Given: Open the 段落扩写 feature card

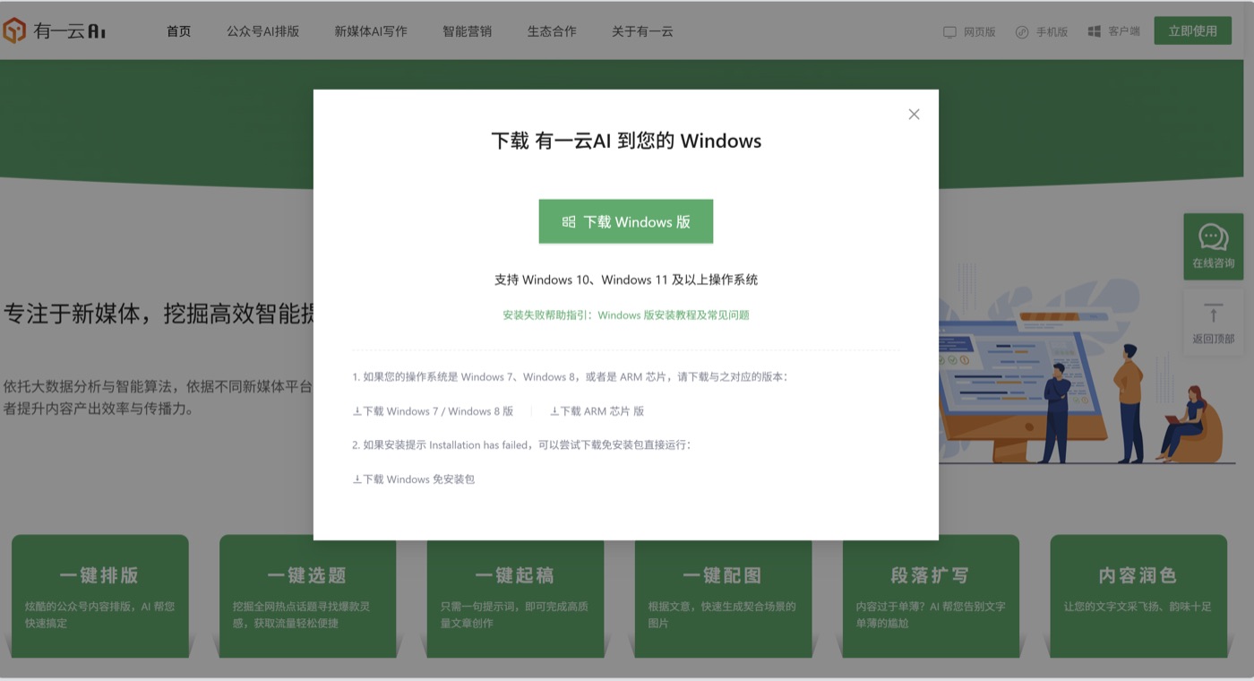Looking at the screenshot, I should pos(931,596).
